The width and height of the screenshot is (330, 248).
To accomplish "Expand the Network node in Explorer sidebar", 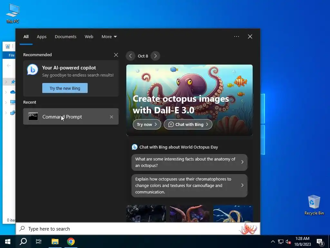I will point(6,113).
